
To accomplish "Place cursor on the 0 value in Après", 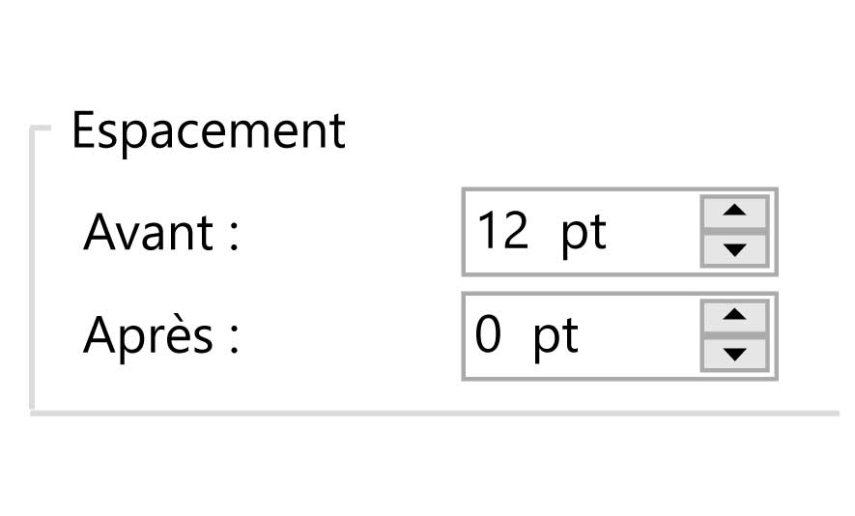I will [x=488, y=333].
